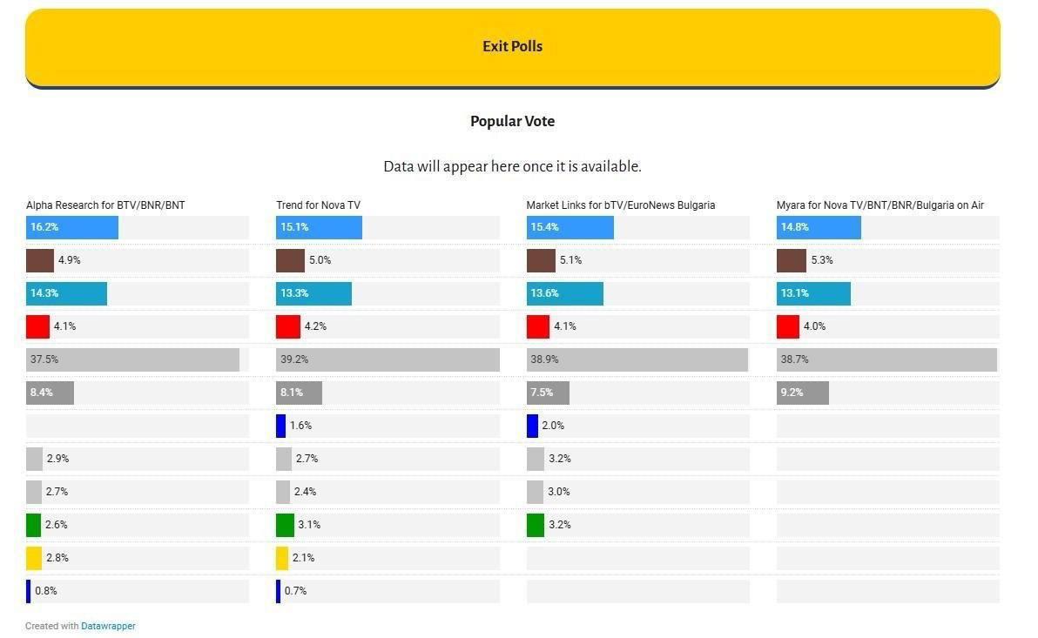This screenshot has height=638, width=1038.
Task: Click Market Links green 3.2% bar
Action: pyautogui.click(x=536, y=525)
